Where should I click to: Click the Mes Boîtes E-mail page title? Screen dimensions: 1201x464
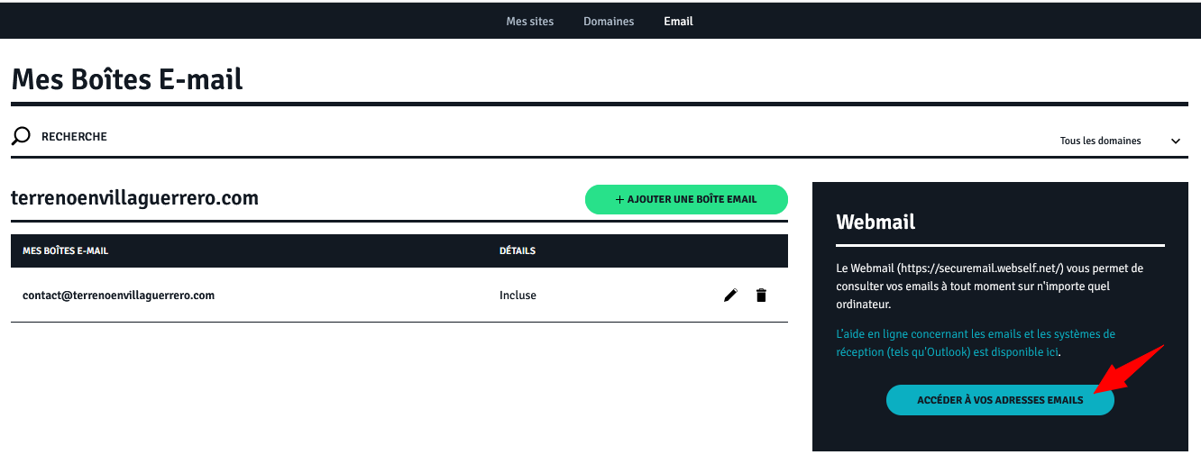point(127,79)
